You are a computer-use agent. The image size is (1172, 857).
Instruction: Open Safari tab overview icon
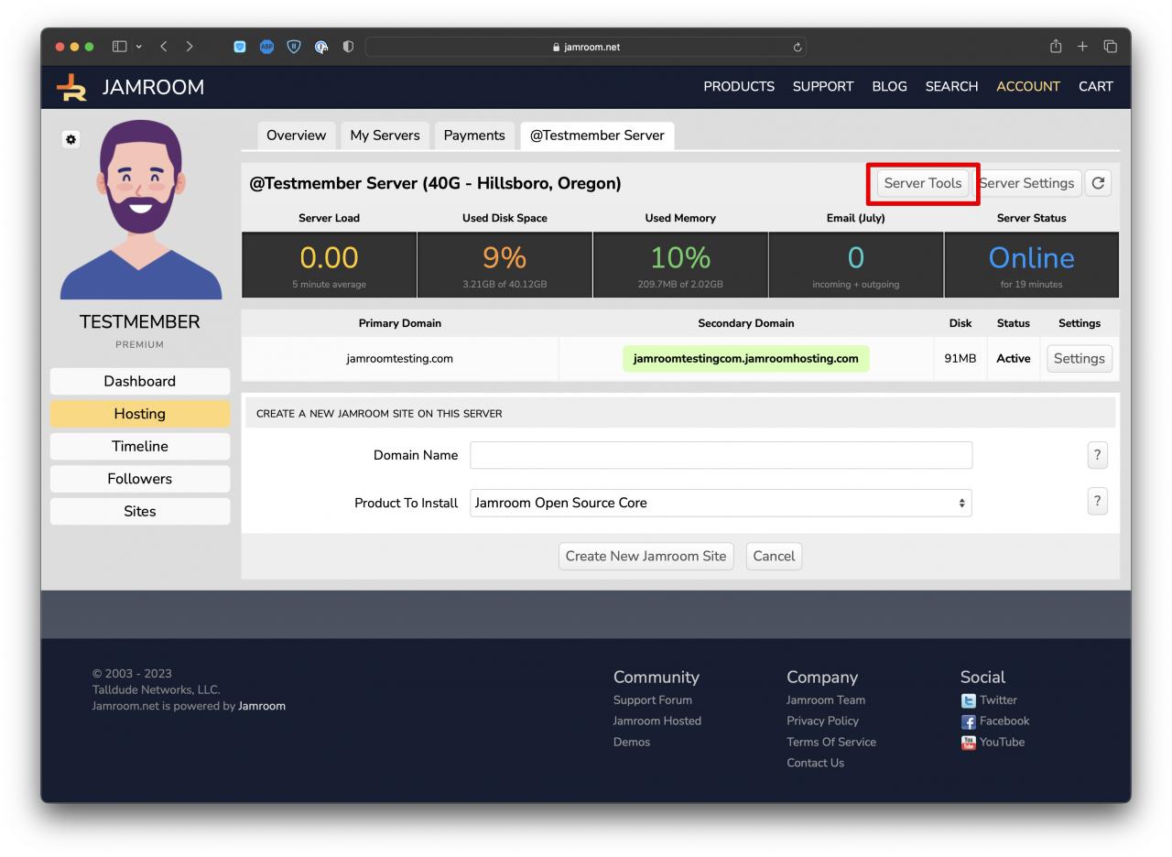[1111, 47]
